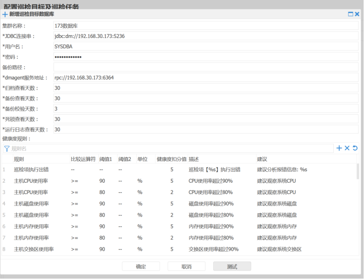The height and width of the screenshot is (279, 364).
Task: Click the 运行日志查看天数 input field
Action: tap(206, 129)
